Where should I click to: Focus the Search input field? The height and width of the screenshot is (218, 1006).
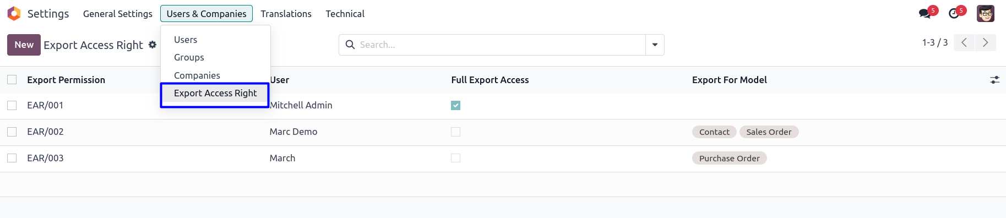pos(501,45)
